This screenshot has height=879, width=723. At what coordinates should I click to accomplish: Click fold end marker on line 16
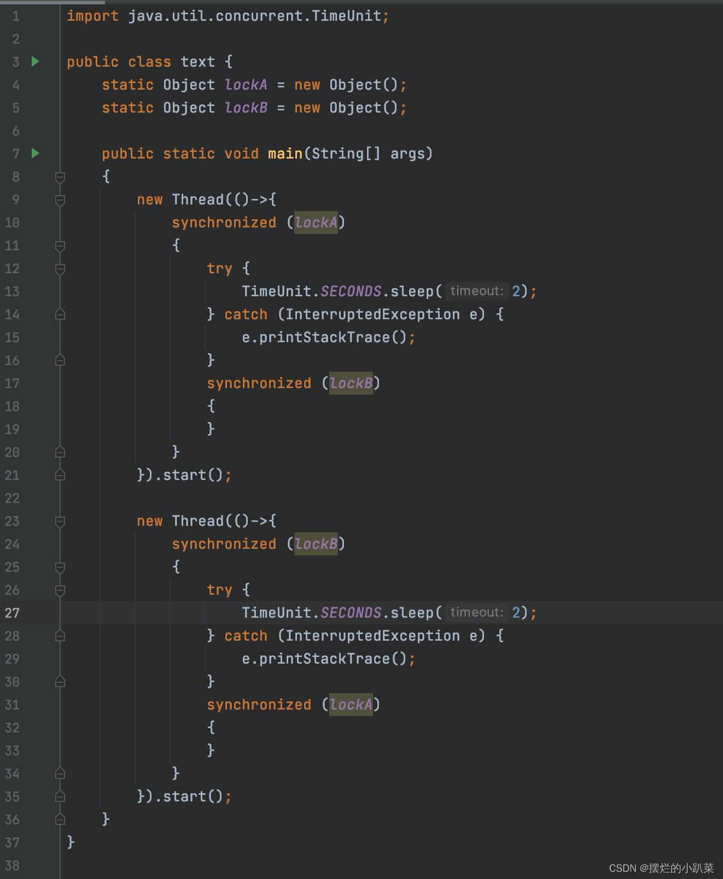point(60,360)
